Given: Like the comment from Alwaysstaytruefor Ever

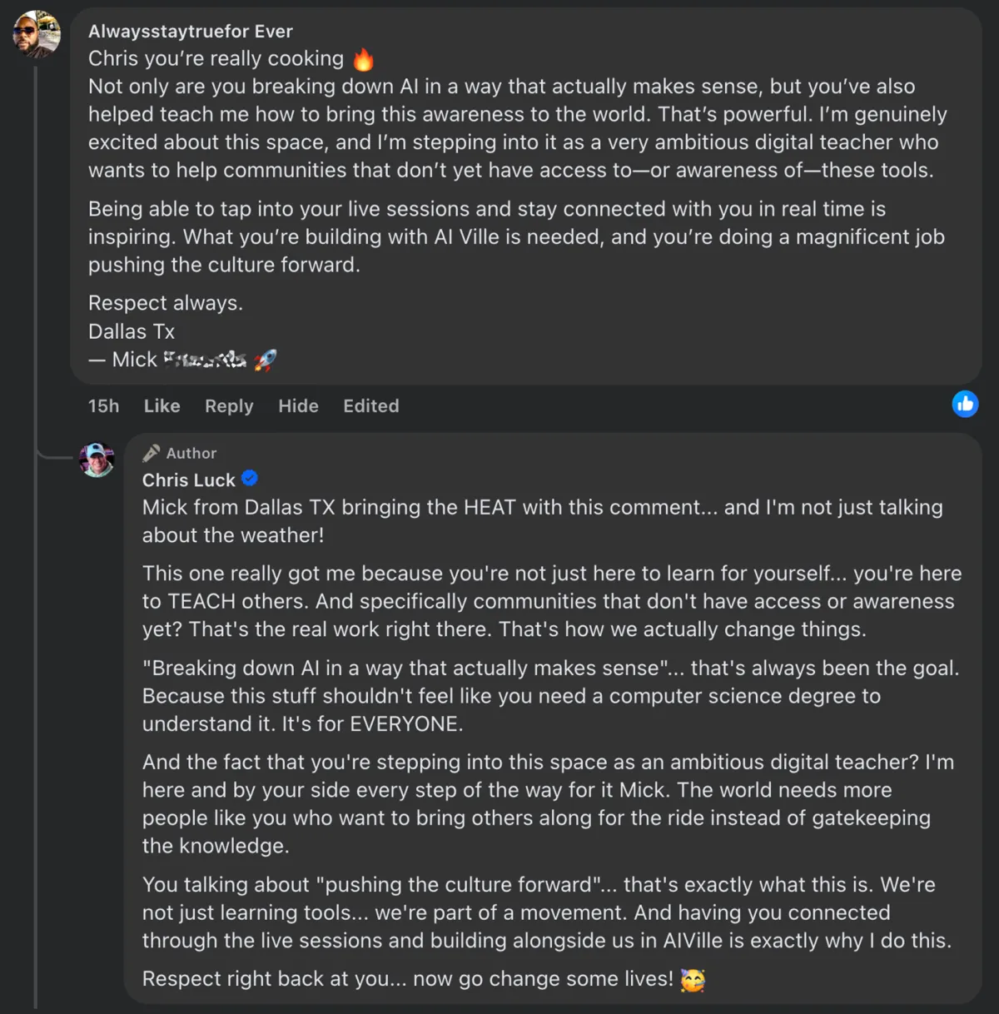Looking at the screenshot, I should point(162,406).
